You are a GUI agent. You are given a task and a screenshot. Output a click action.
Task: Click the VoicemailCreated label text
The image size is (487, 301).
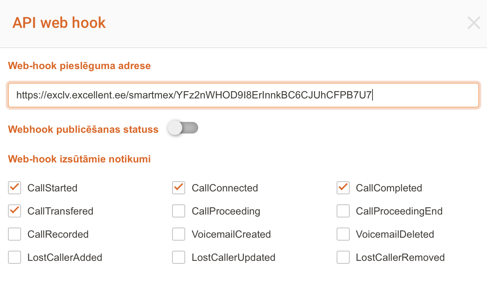pos(231,234)
